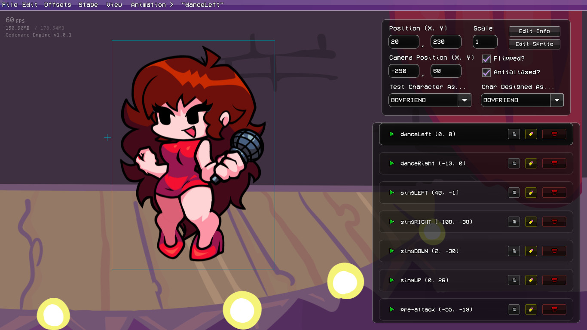Viewport: 587px width, 330px height.
Task: Play the danceRight animation
Action: [x=392, y=163]
